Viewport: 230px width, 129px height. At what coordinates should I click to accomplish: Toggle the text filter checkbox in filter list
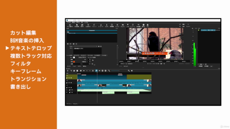(68, 33)
